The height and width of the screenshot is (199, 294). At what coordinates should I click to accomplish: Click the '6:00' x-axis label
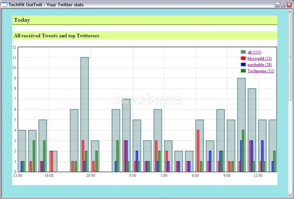point(195,175)
